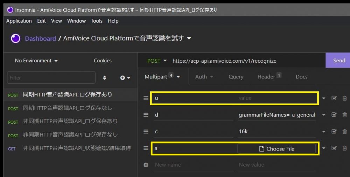Click the grammarFileNames=-a-general value field
Image resolution: width=350 pixels, height=177 pixels.
[277, 115]
